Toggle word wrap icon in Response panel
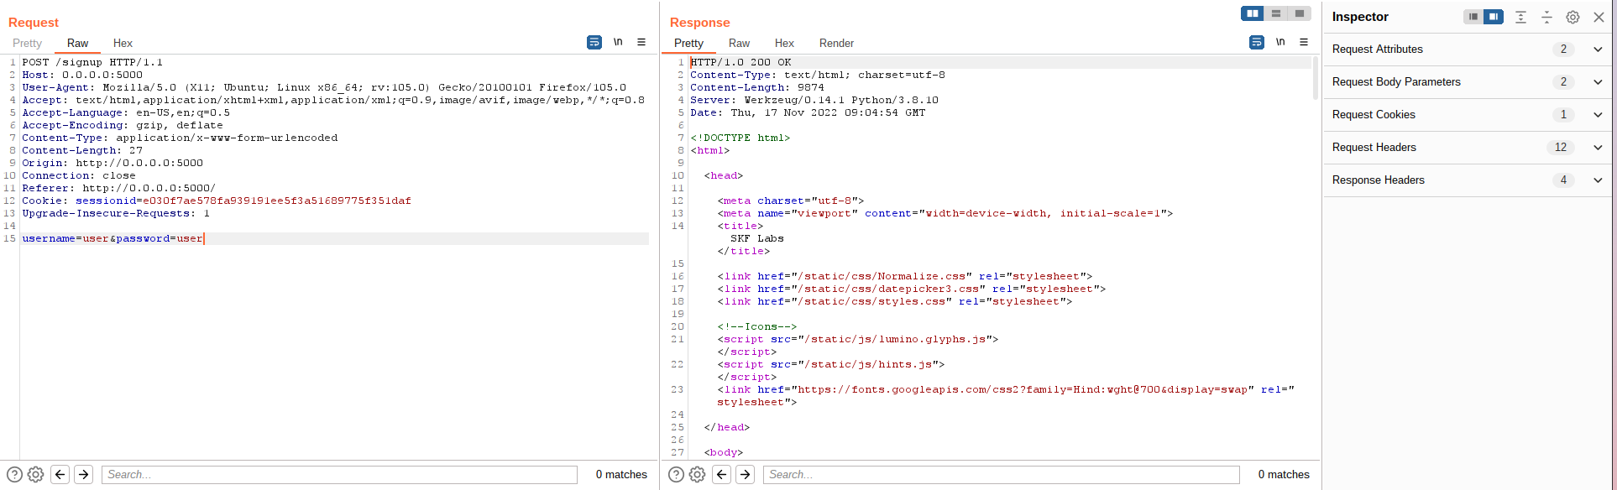This screenshot has width=1617, height=490. coord(1257,42)
